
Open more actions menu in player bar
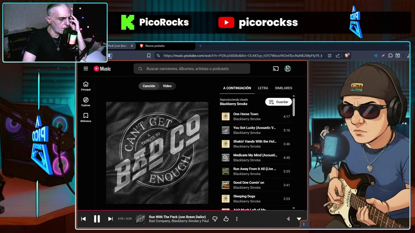pos(237,219)
